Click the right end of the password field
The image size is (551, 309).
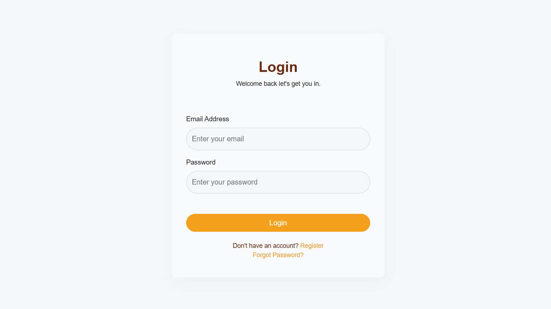(361, 182)
